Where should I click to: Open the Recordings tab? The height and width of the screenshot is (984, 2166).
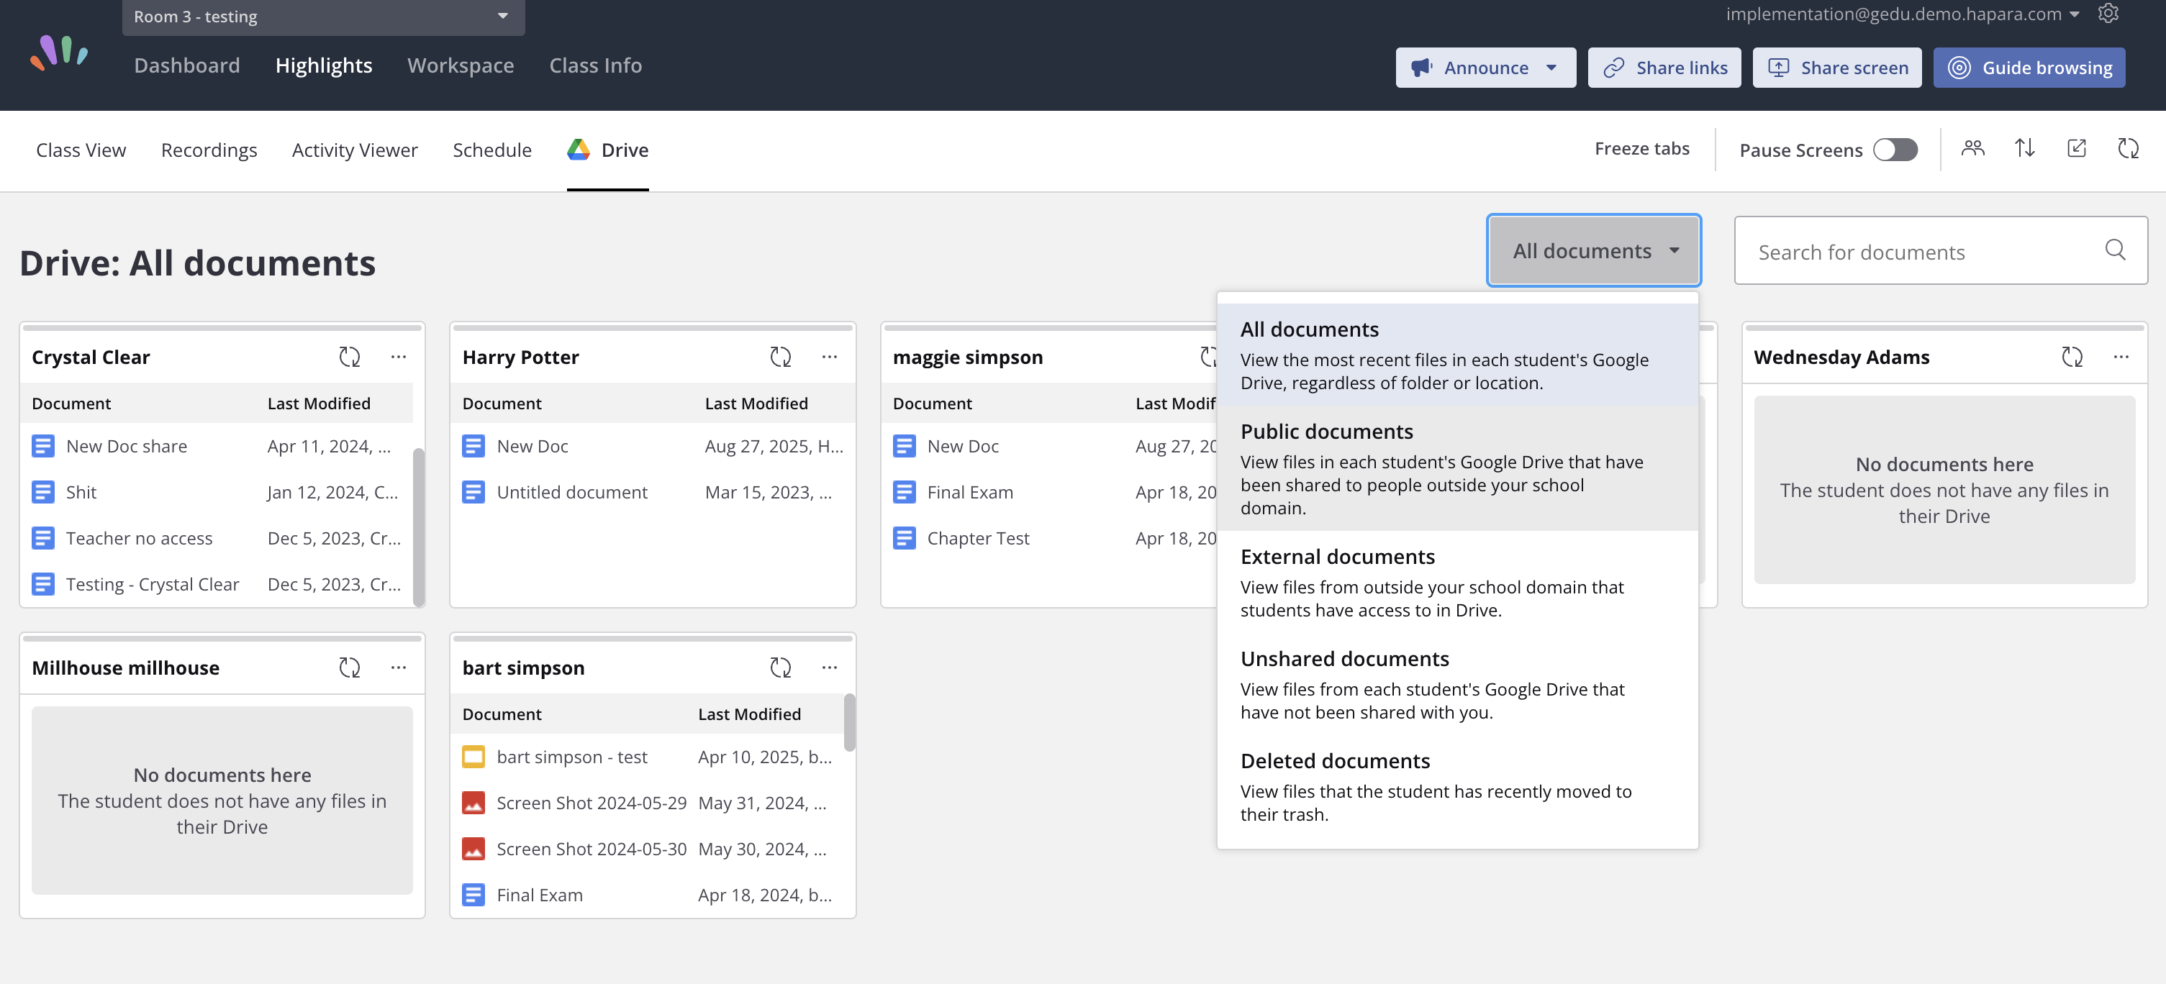click(209, 150)
